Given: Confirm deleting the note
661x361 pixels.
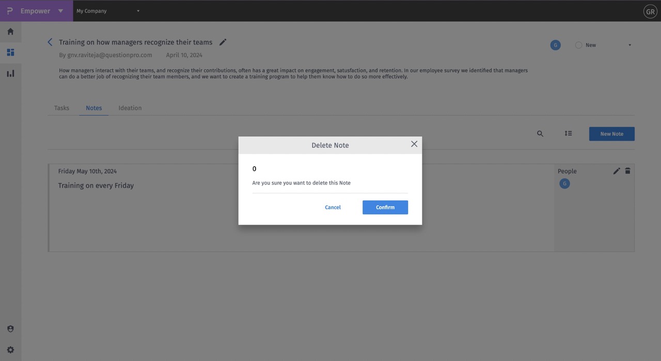Looking at the screenshot, I should pyautogui.click(x=385, y=207).
